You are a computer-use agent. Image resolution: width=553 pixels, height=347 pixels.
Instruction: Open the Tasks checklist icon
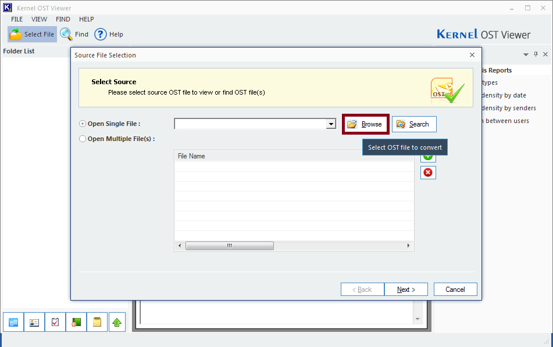point(55,322)
